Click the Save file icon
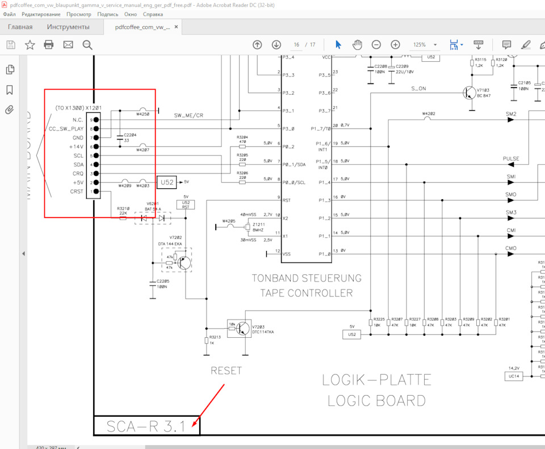Viewport: 545px width, 449px height. [11, 45]
